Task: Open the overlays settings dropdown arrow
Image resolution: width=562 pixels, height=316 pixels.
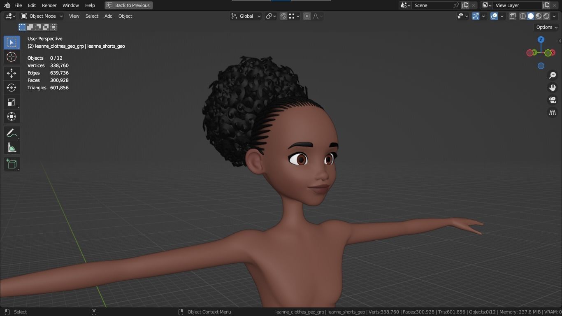Action: [502, 16]
